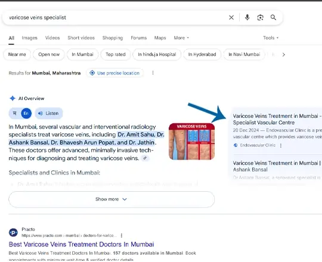Open the Varicose Veins thumbnail image
Image resolution: width=322 pixels, height=262 pixels.
click(191, 142)
